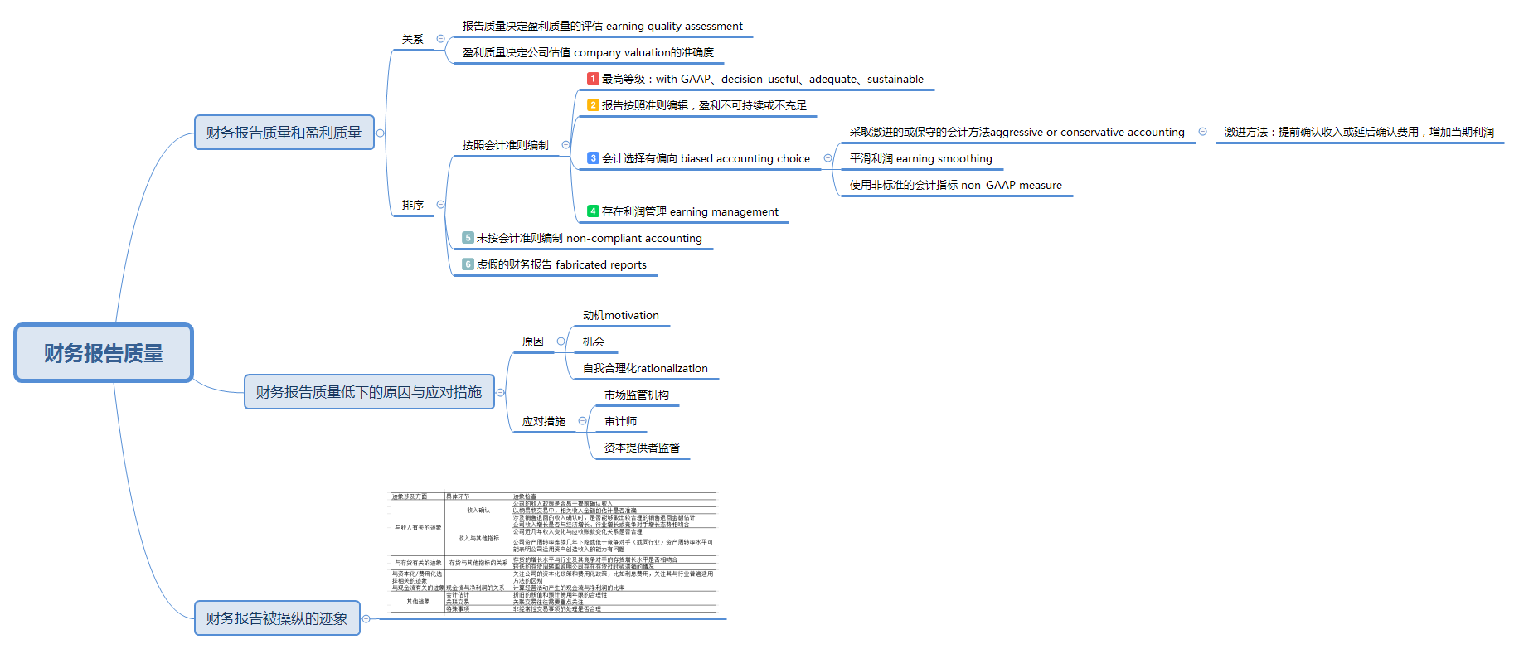This screenshot has height=649, width=1519.
Task: Click the aggressive or conservative accounting node
Action: coord(1017,132)
